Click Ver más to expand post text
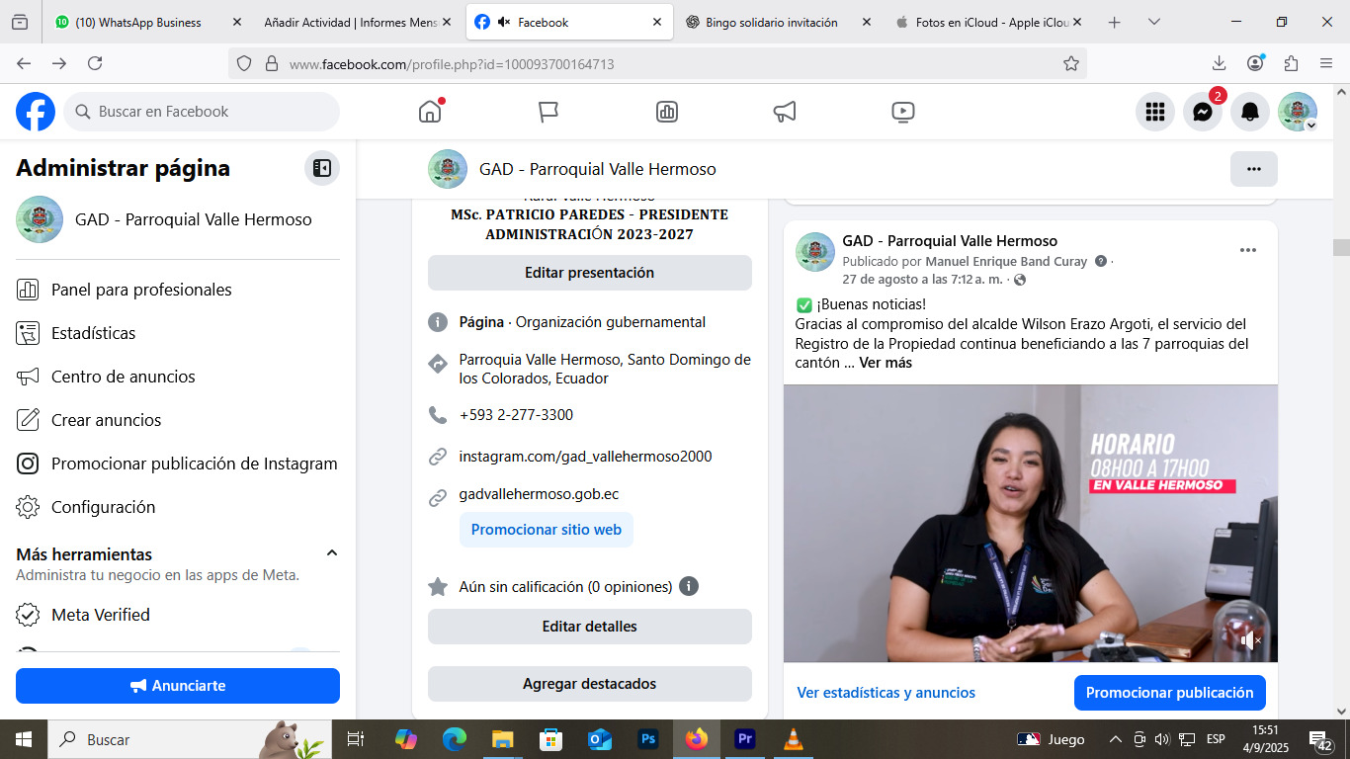Screen dimensions: 1350x759 [886, 363]
